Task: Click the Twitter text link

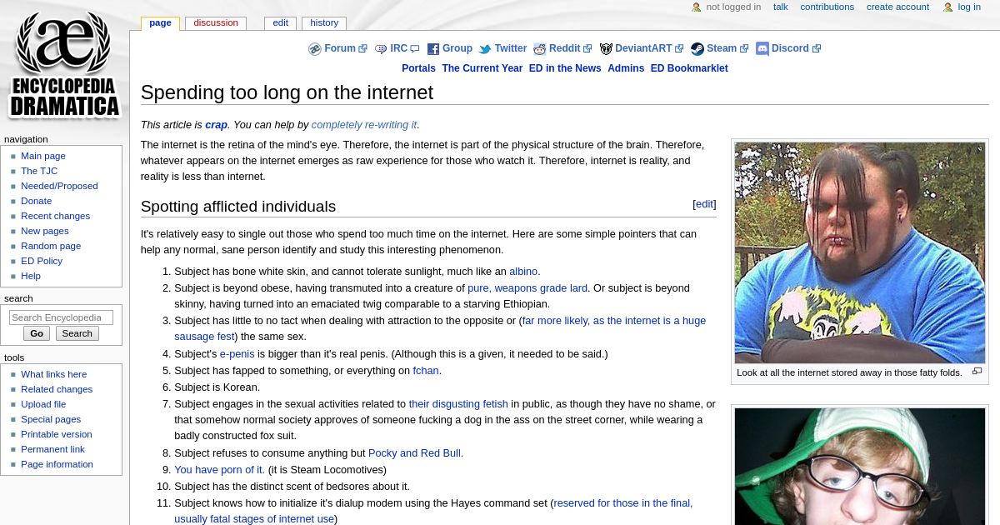Action: [x=510, y=48]
